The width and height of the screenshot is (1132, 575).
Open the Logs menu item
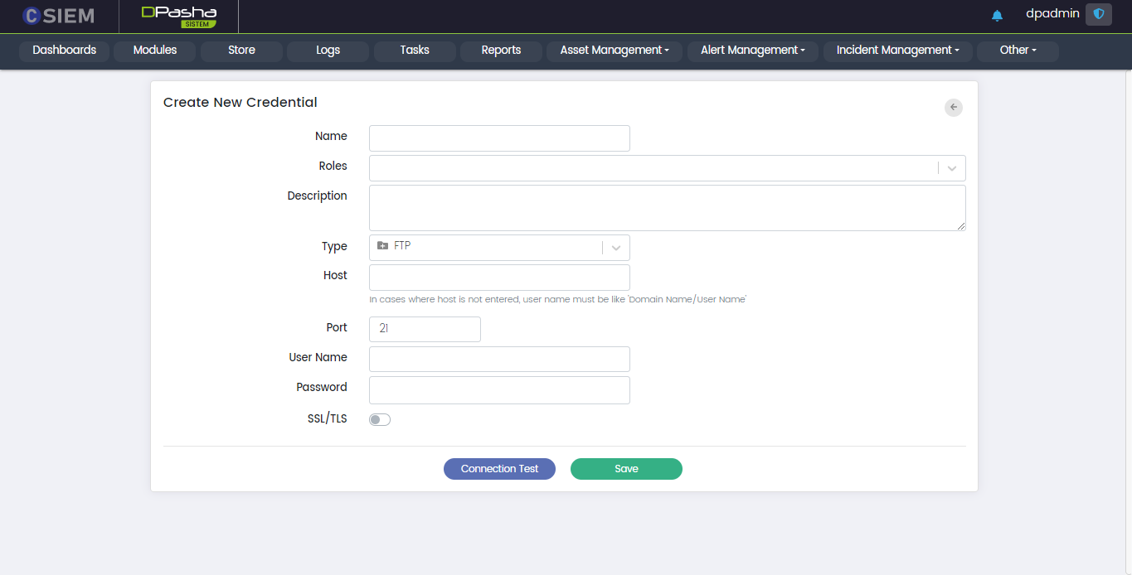(328, 51)
